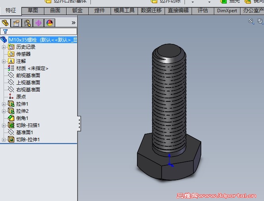Click the 前视基准面 plane icon
264x201 pixels.
[x=11, y=75]
